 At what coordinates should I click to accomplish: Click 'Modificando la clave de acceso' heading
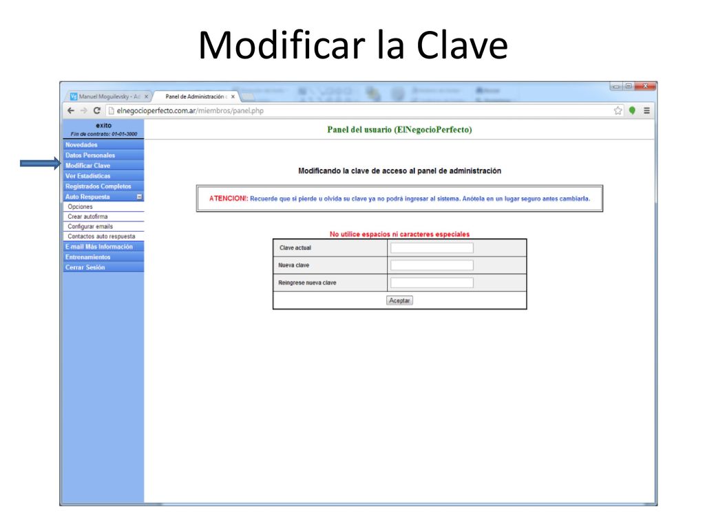click(x=399, y=170)
